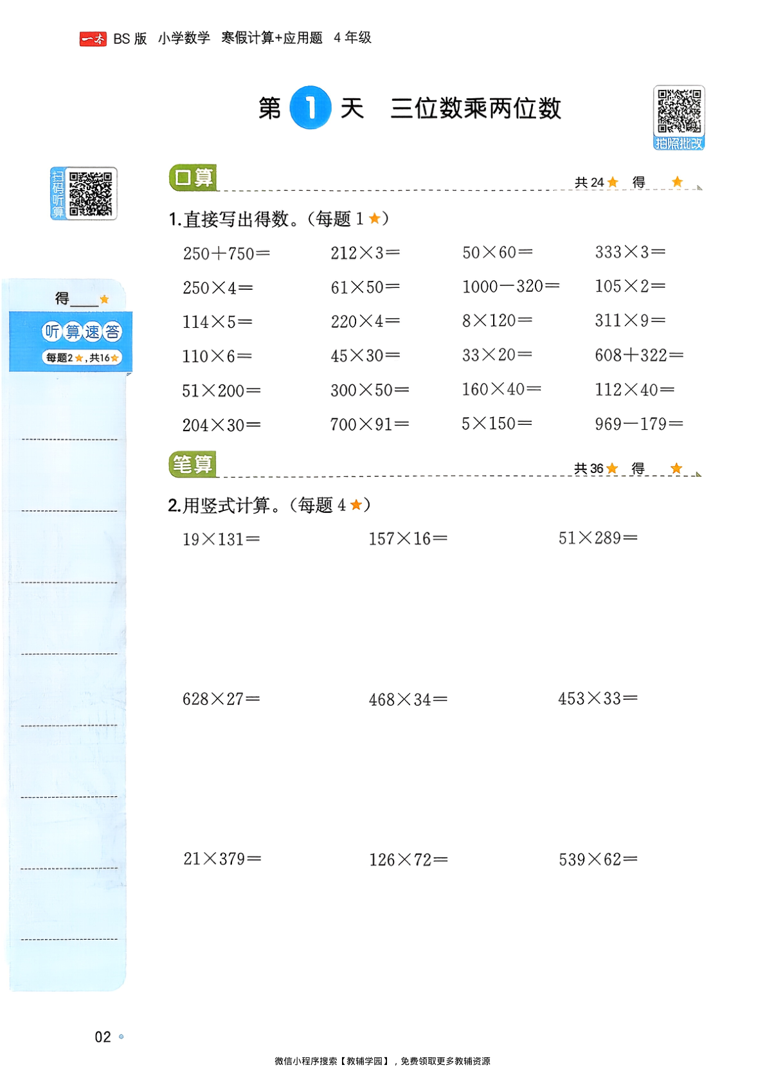Click the star after 共 24
Screen dimensions: 765x1081
click(613, 182)
